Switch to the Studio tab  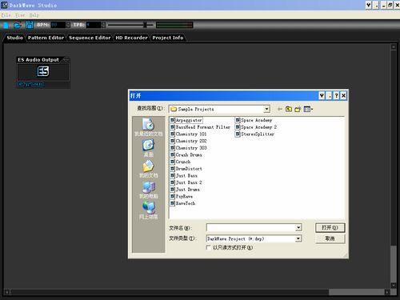coord(14,38)
